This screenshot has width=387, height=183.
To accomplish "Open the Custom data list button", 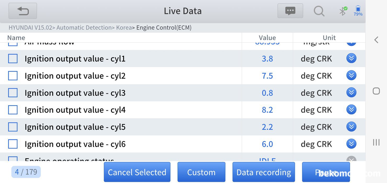I will click(x=201, y=172).
